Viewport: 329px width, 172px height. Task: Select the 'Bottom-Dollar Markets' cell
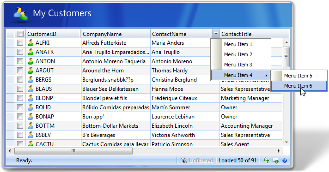pos(116,126)
